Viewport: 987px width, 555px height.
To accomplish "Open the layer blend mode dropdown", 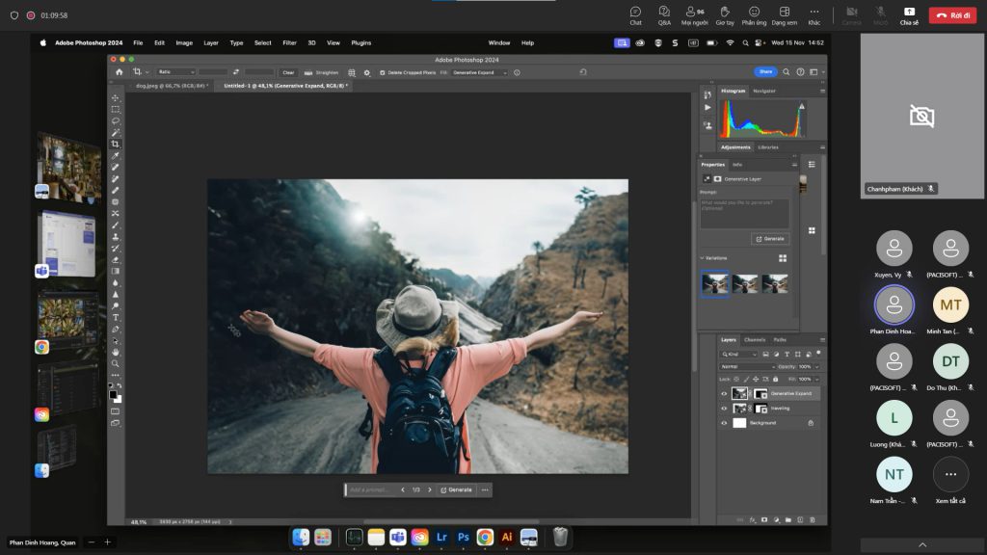I will click(x=748, y=367).
